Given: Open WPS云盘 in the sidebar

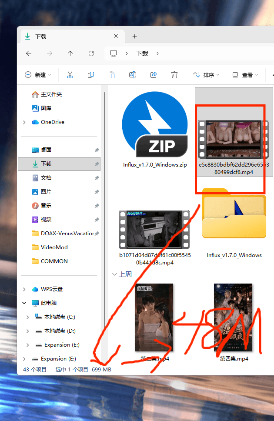Looking at the screenshot, I should click(x=52, y=289).
